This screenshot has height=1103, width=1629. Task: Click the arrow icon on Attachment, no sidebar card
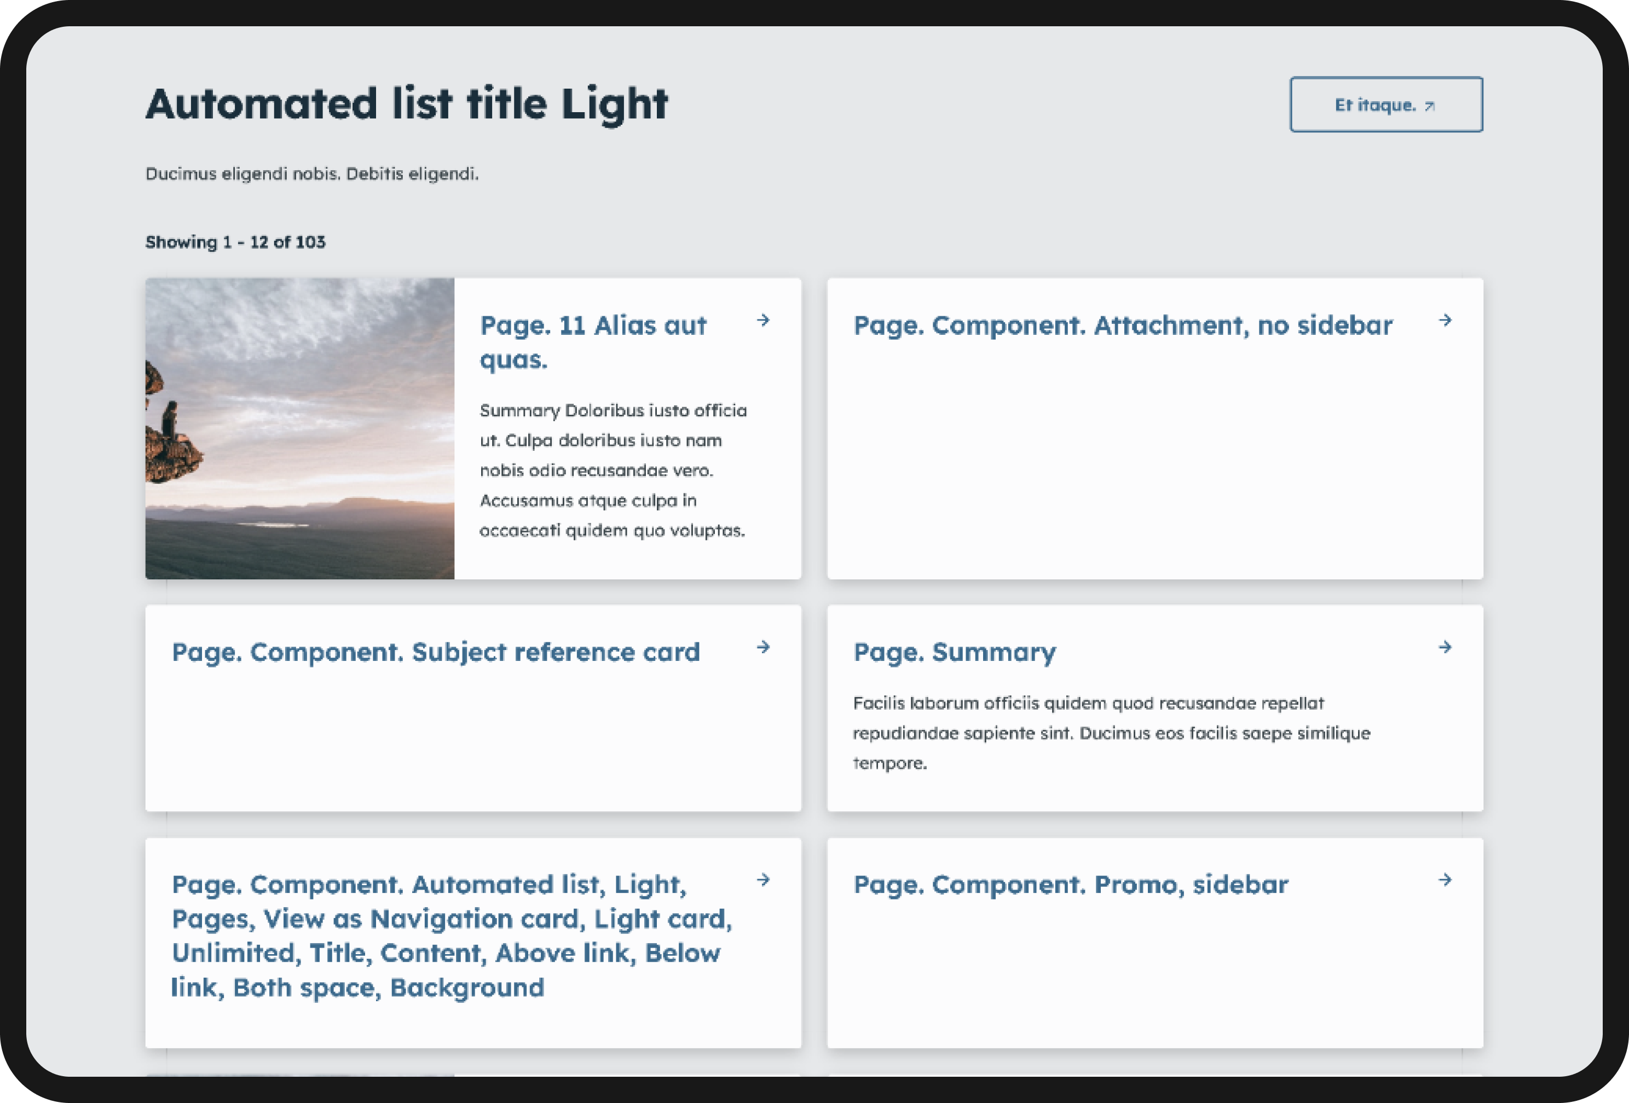coord(1446,322)
